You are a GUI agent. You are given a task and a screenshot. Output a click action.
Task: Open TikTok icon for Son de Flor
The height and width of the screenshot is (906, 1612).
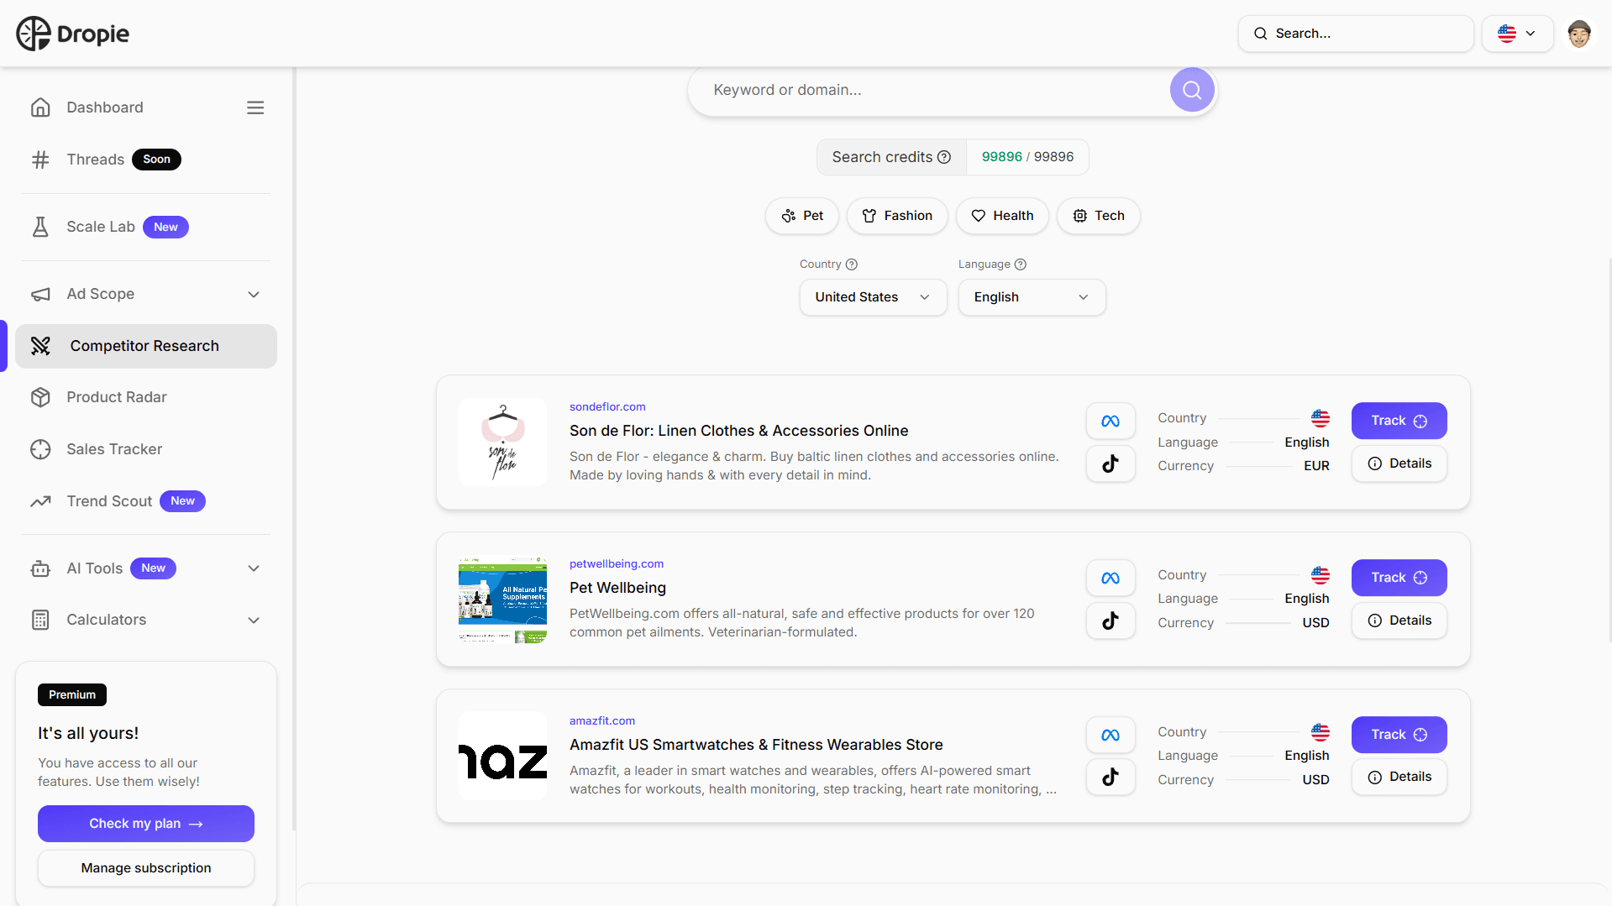pos(1111,463)
